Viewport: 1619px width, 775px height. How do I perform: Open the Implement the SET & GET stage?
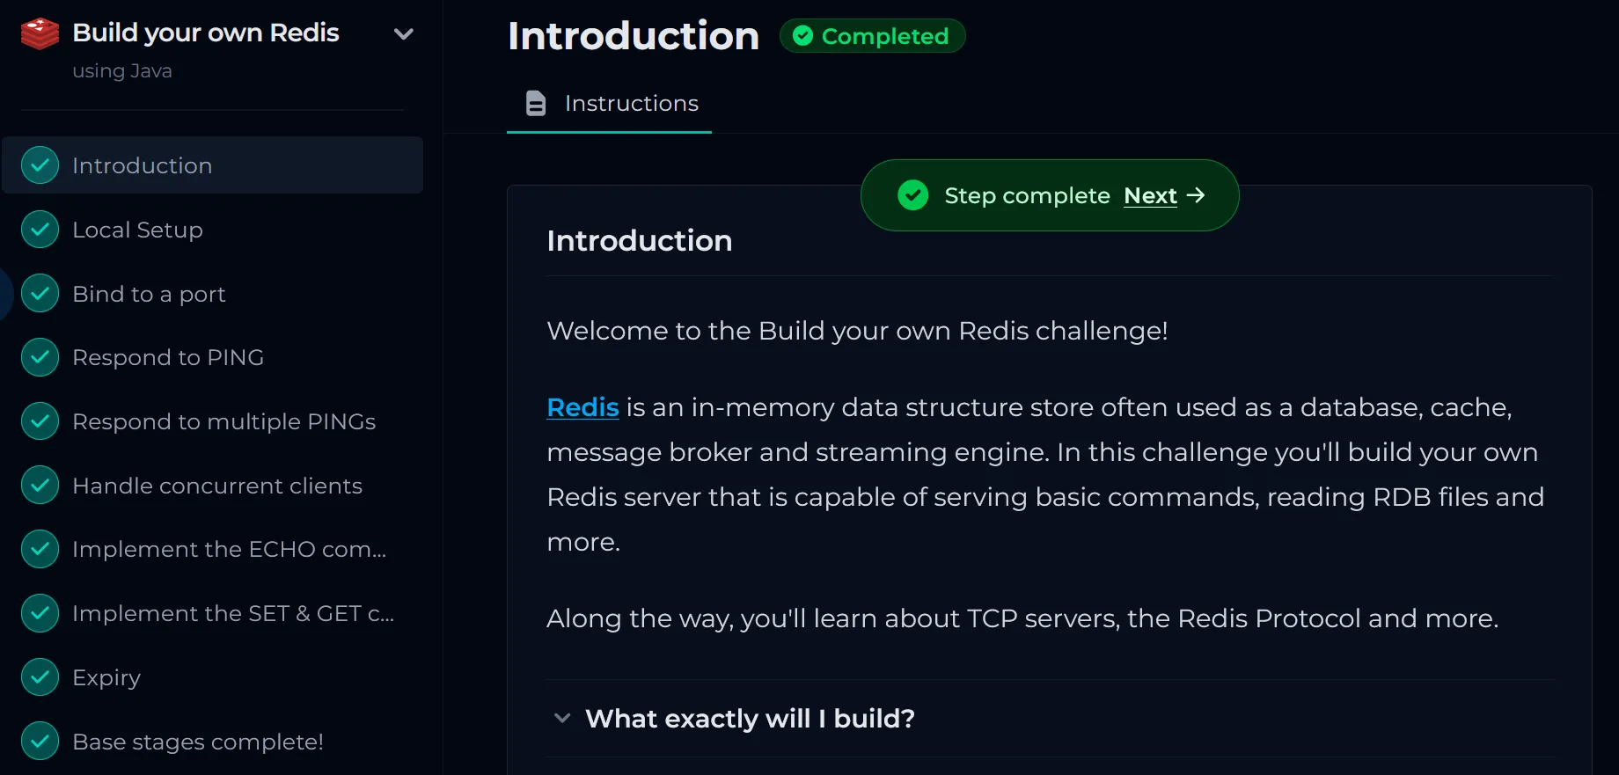(212, 613)
